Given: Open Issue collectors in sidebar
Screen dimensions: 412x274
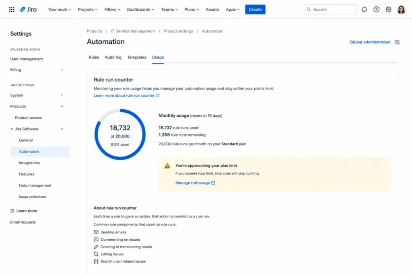Looking at the screenshot, I should 32,197.
